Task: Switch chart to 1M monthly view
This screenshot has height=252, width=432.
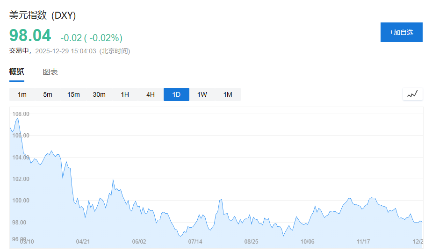Action: tap(228, 94)
